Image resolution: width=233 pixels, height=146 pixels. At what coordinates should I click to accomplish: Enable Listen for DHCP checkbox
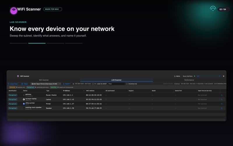tap(93, 84)
